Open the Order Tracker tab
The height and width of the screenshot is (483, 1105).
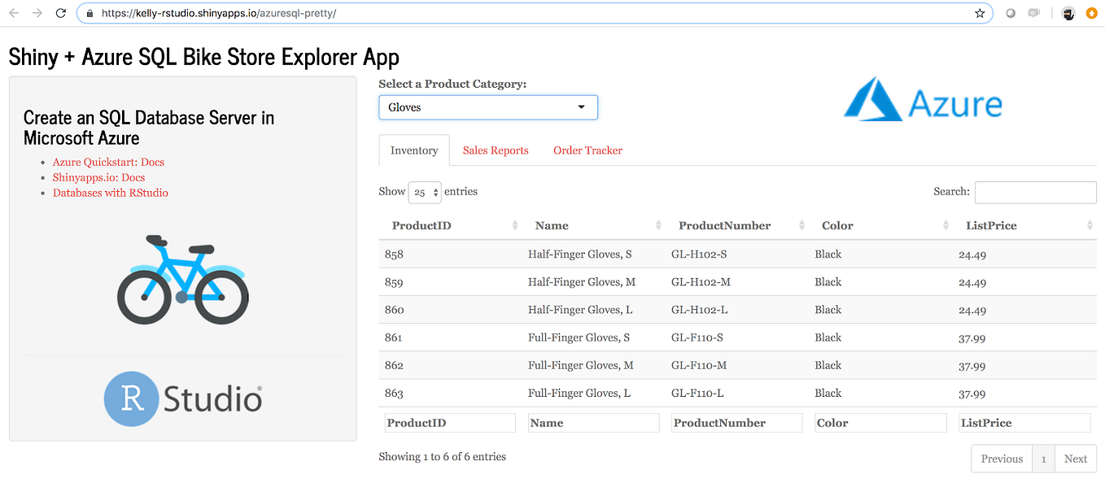coord(587,150)
